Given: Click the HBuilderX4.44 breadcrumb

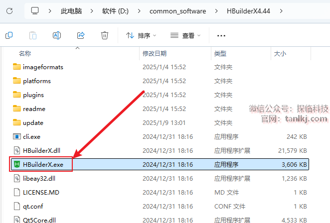Looking at the screenshot, I should [248, 11].
